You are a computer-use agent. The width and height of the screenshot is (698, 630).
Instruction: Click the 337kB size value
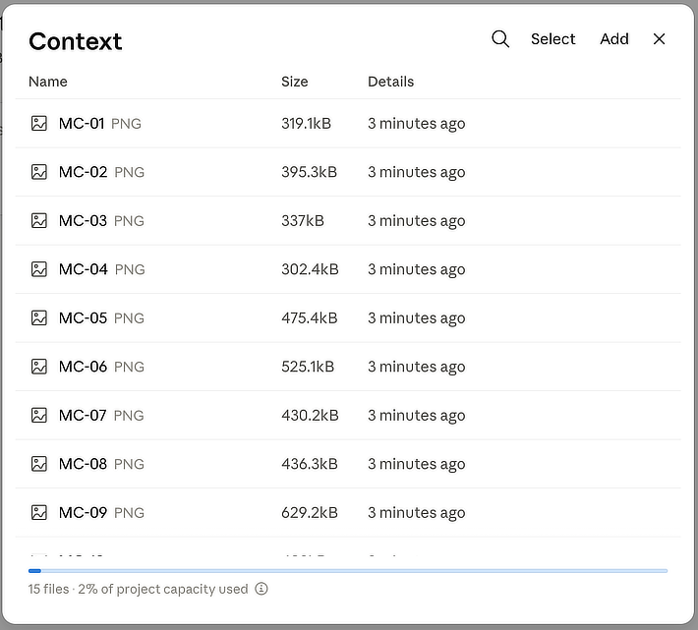coord(303,220)
